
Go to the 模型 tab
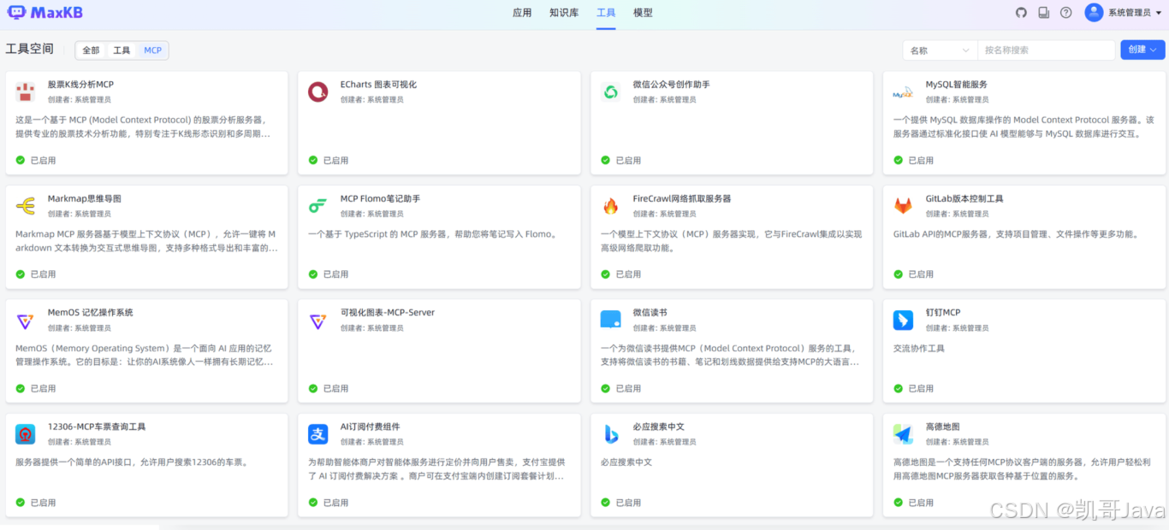[643, 13]
